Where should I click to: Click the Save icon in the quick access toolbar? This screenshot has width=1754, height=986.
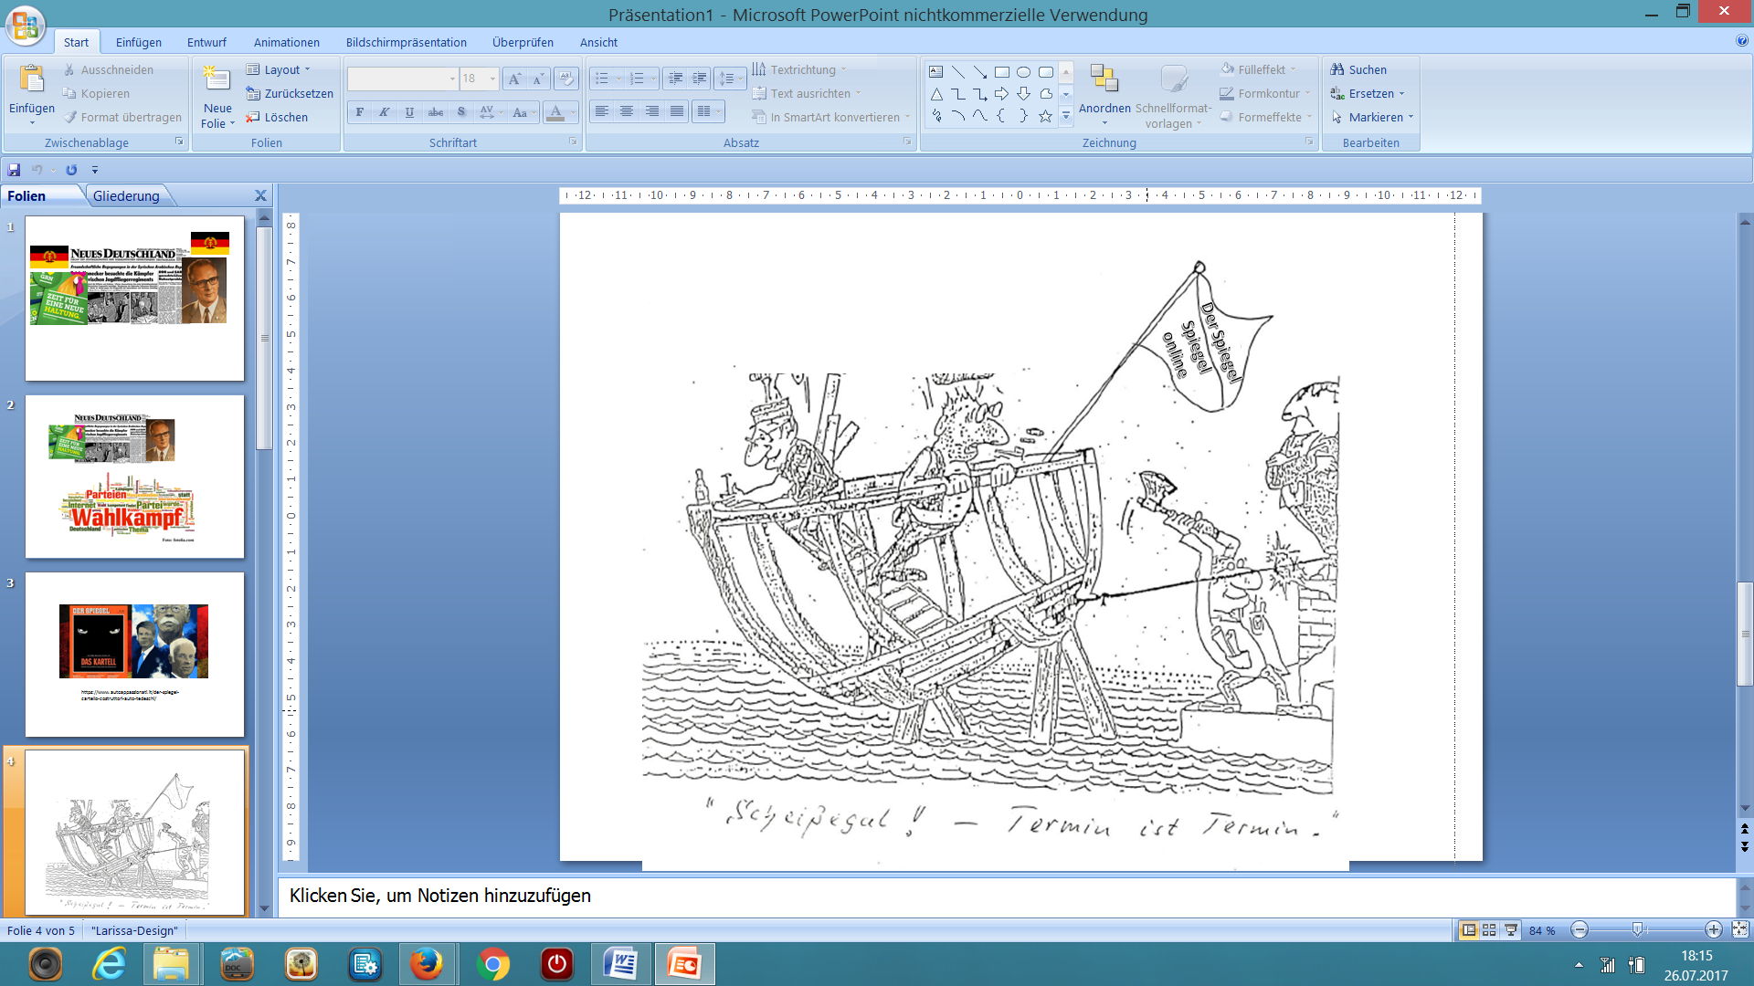14,170
